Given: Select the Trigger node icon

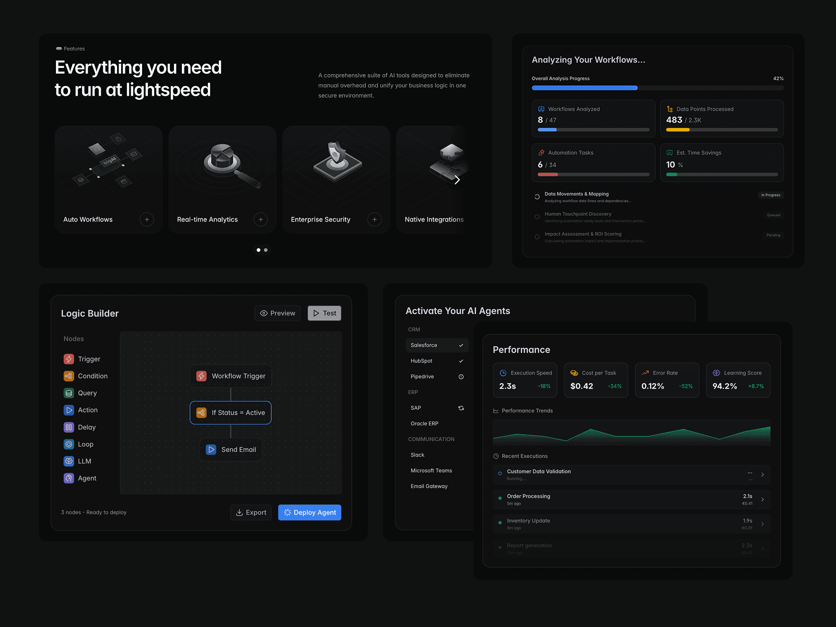Looking at the screenshot, I should [69, 359].
